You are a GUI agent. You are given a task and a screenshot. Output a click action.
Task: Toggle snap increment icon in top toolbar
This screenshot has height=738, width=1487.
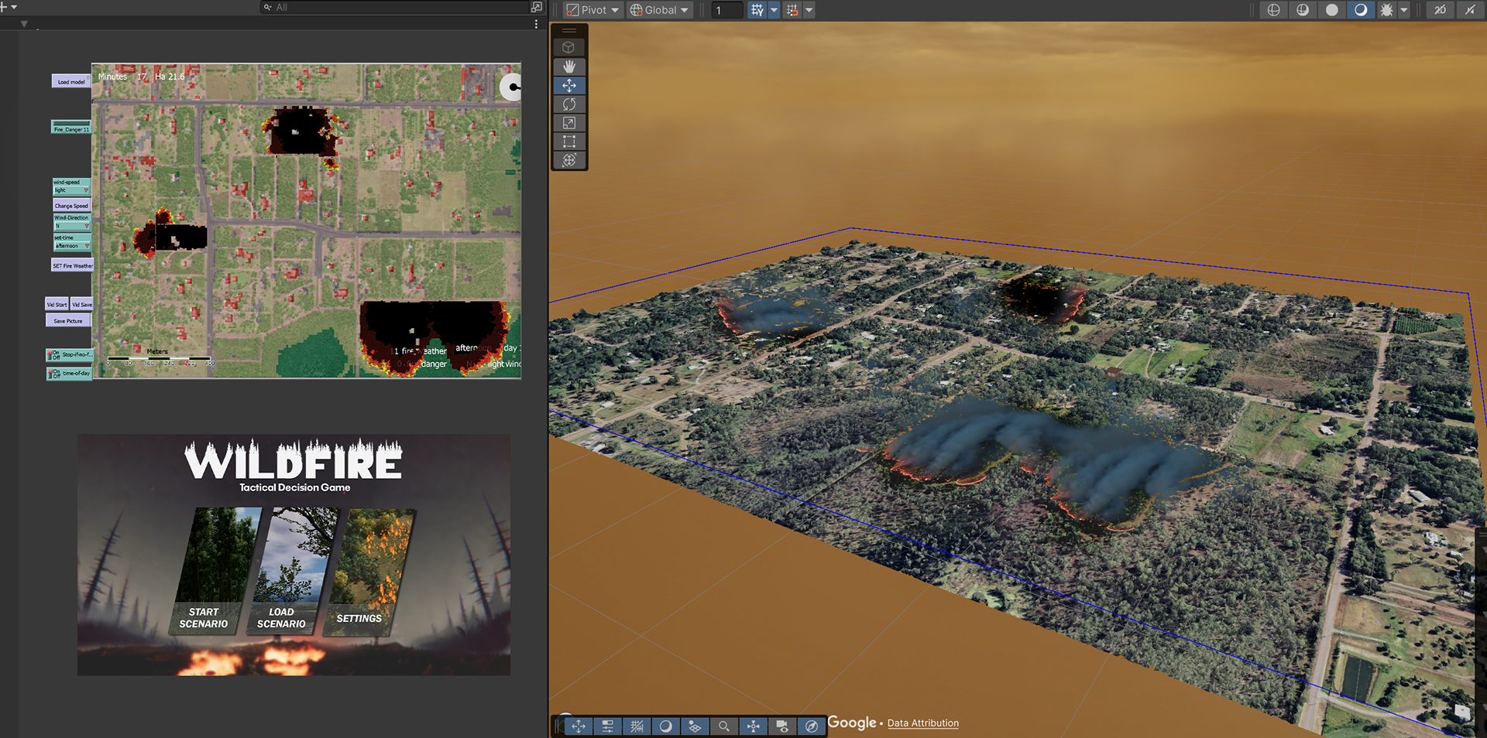[792, 10]
